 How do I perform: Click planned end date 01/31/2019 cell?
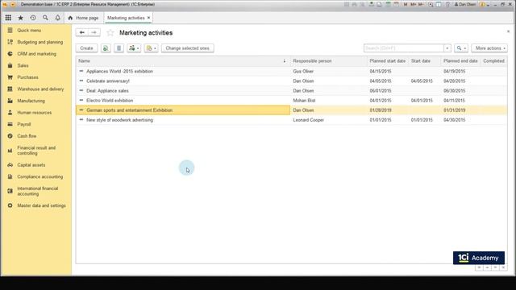click(460, 110)
